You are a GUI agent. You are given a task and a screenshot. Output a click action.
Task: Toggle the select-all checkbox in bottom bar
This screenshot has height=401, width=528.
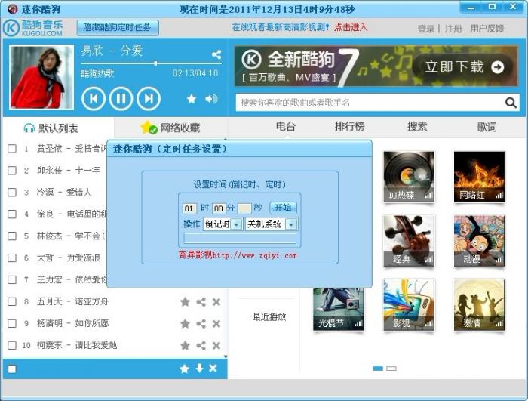[12, 369]
